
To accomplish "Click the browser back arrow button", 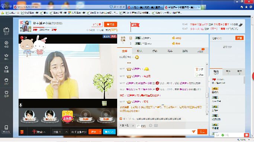I will (4, 6).
